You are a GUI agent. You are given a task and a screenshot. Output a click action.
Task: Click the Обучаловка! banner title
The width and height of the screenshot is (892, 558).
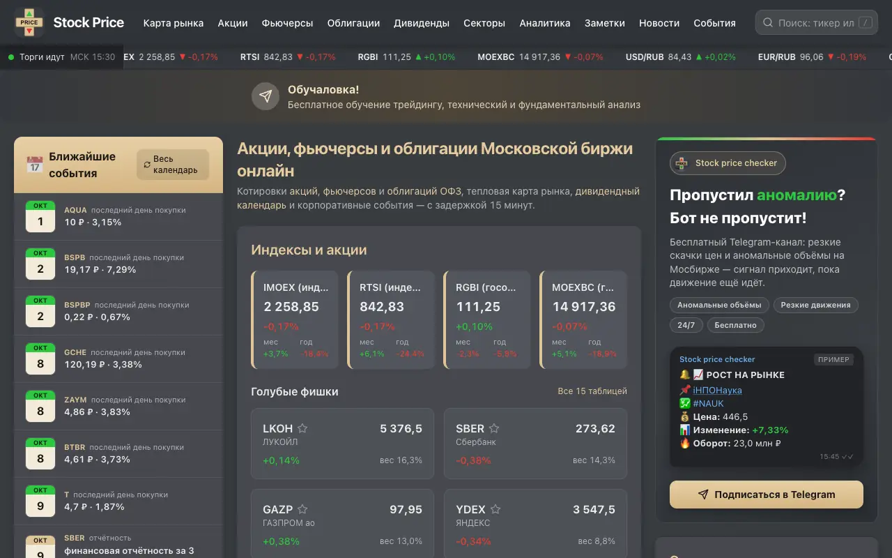323,90
